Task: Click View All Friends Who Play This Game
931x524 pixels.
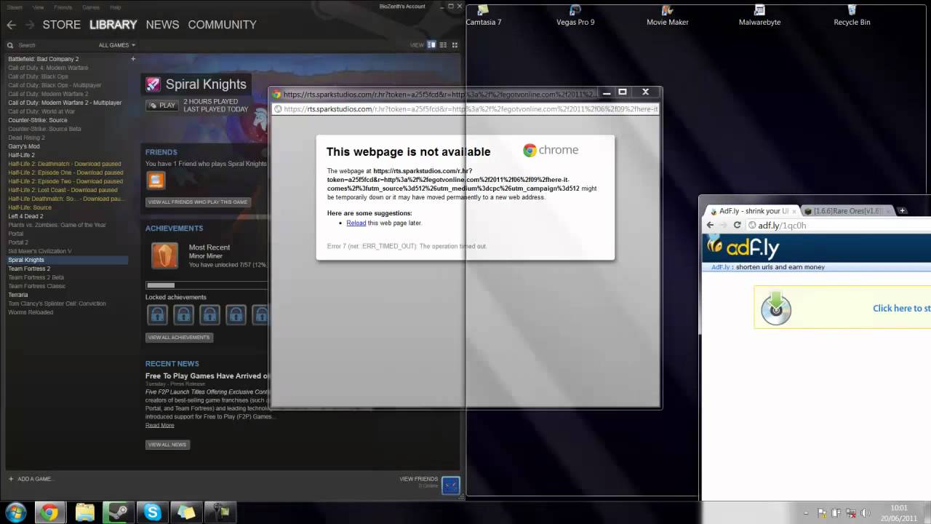Action: tap(198, 202)
